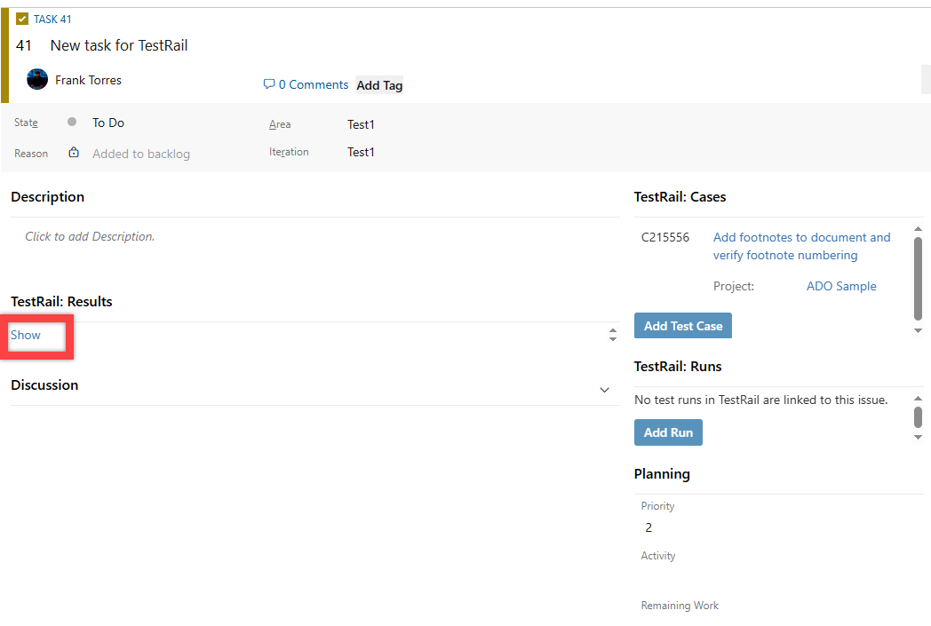This screenshot has width=931, height=626.
Task: Click the Add Run button
Action: (668, 432)
